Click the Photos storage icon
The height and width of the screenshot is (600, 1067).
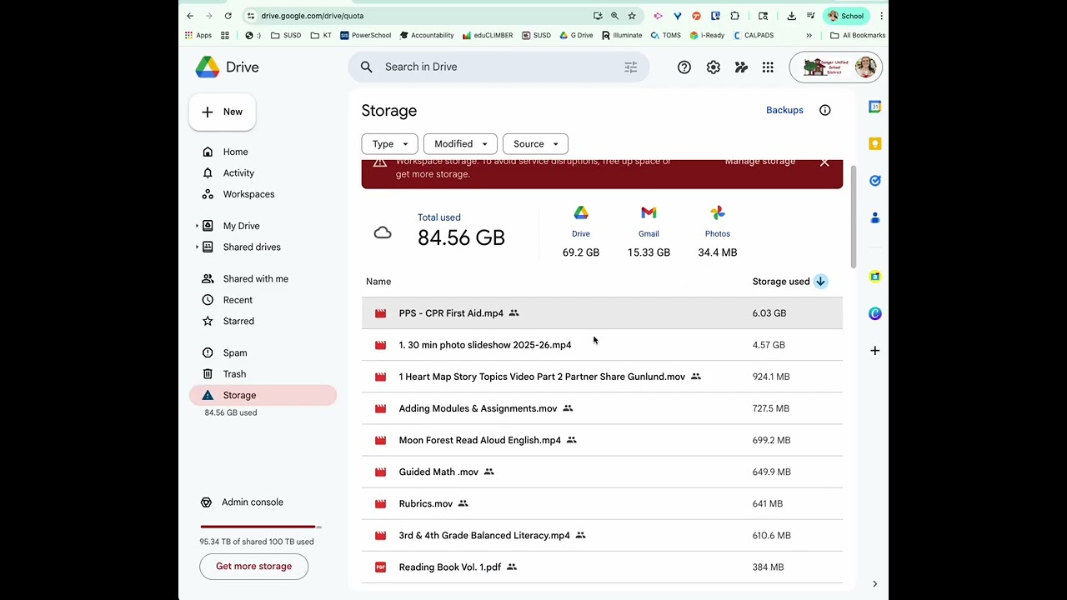pos(718,213)
